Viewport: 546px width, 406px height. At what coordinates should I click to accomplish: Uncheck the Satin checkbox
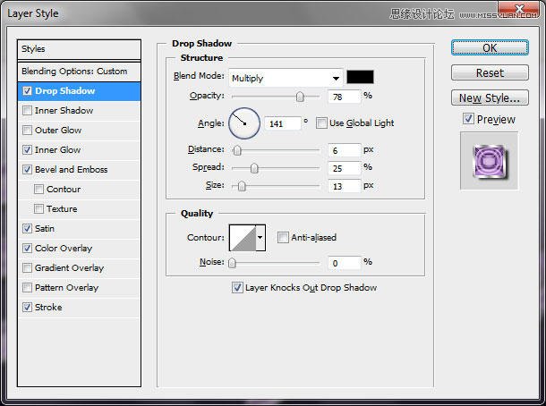click(x=27, y=229)
